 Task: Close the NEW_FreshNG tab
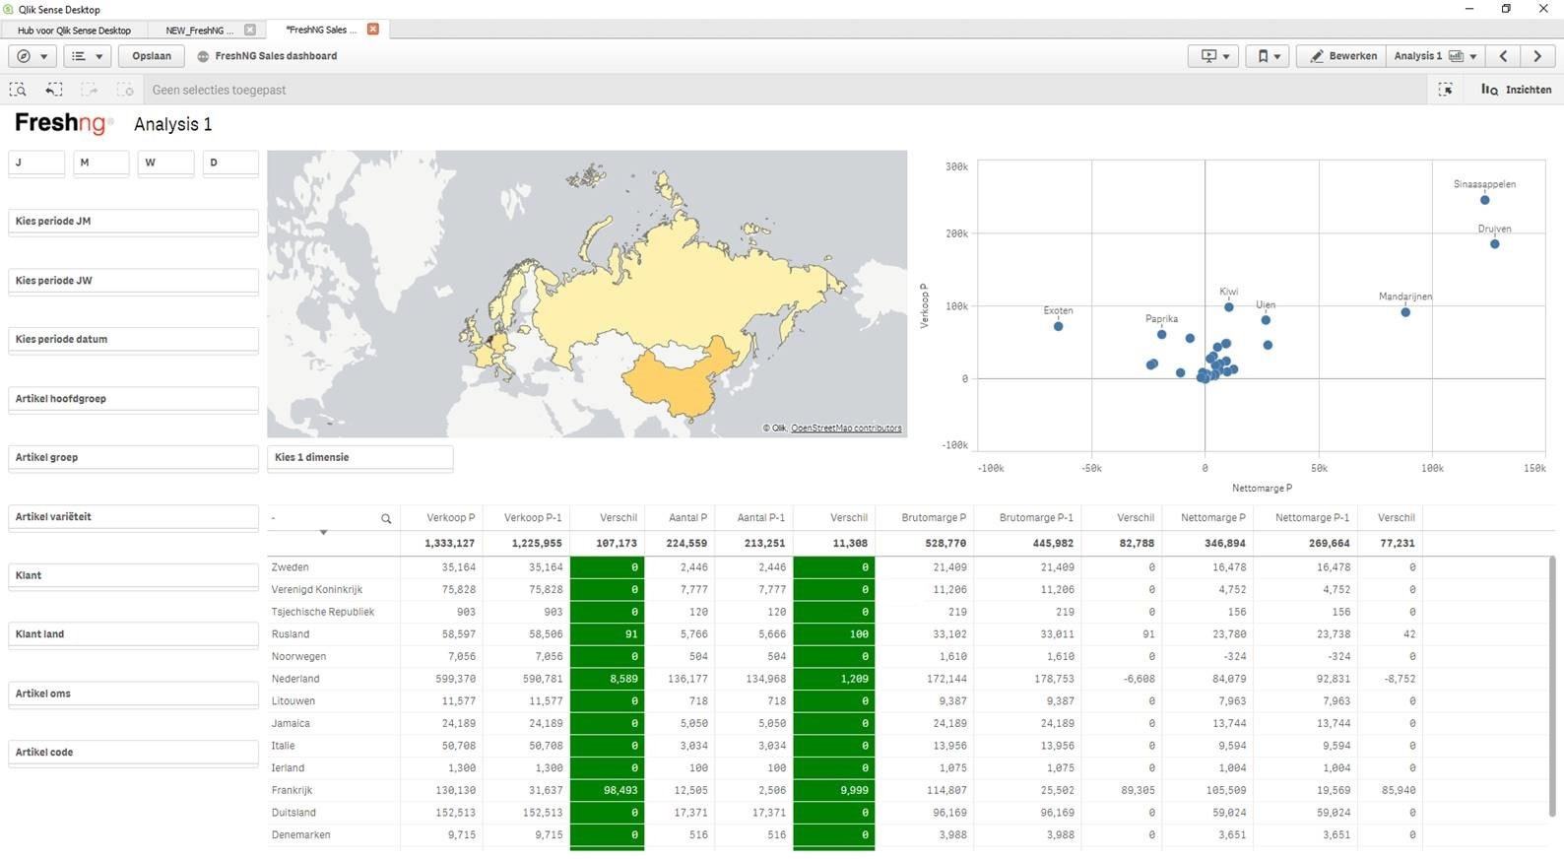(x=249, y=30)
